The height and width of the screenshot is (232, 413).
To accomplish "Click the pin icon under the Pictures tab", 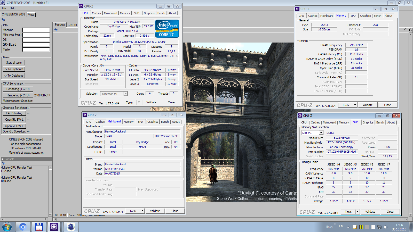I will pyautogui.click(x=56, y=30).
